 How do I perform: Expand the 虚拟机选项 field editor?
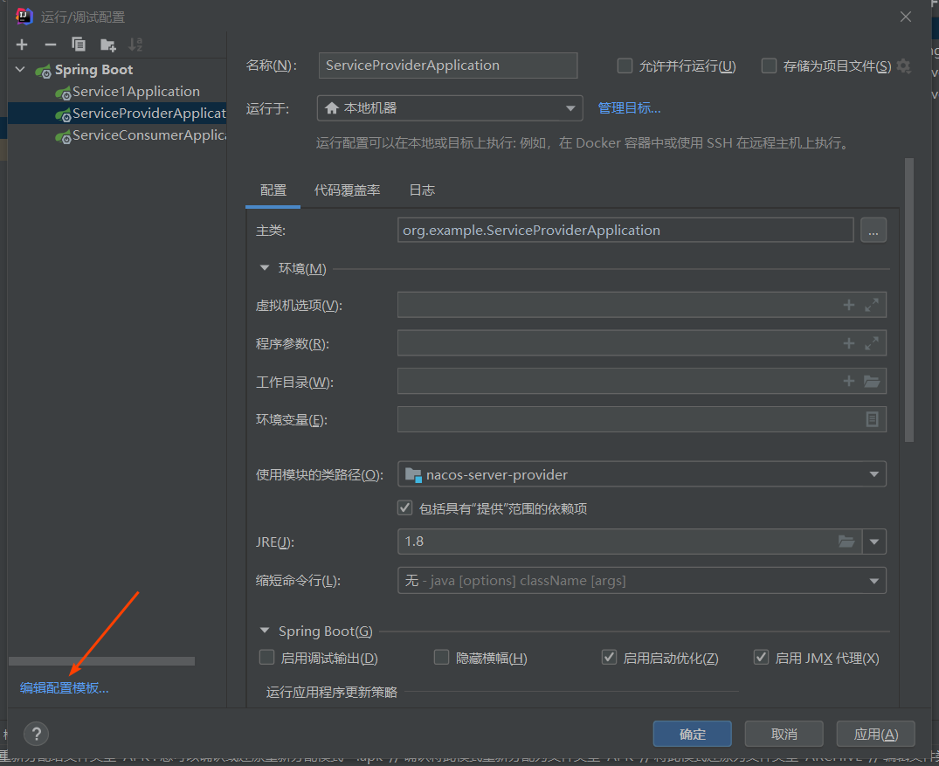point(872,305)
